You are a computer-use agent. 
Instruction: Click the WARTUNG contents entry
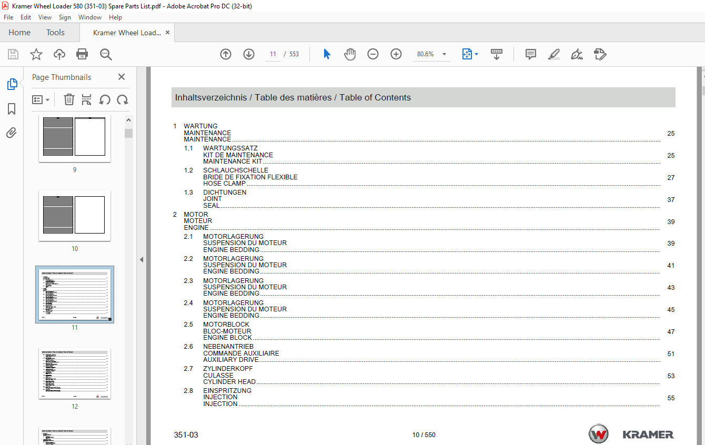200,126
